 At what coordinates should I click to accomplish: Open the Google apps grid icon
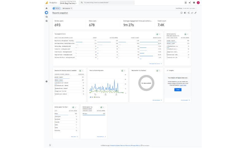click(186, 2)
